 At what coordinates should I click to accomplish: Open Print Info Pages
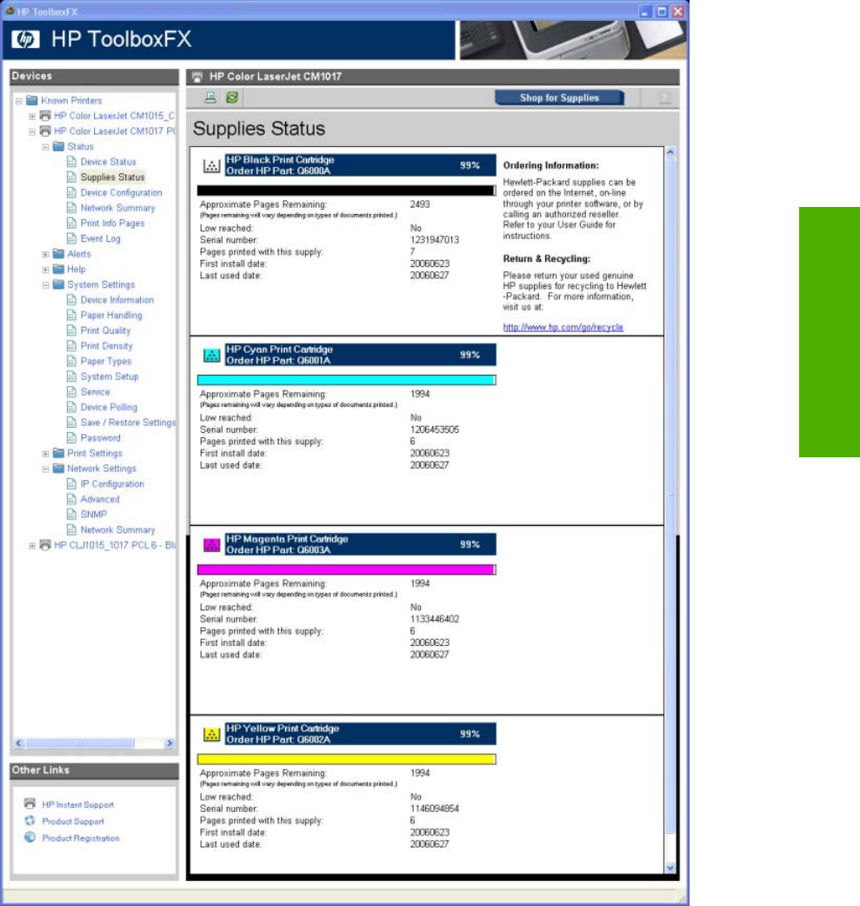point(113,223)
